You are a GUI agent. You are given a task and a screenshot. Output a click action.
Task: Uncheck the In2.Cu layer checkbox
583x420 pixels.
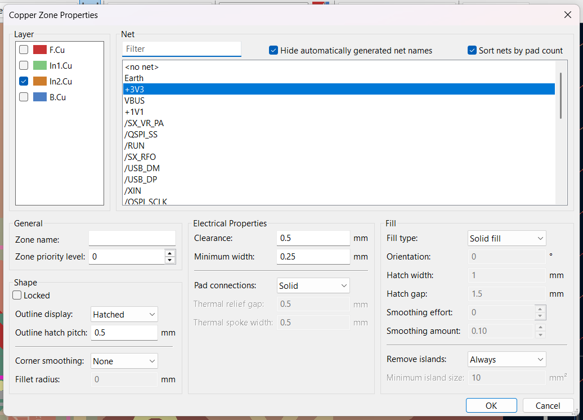24,82
